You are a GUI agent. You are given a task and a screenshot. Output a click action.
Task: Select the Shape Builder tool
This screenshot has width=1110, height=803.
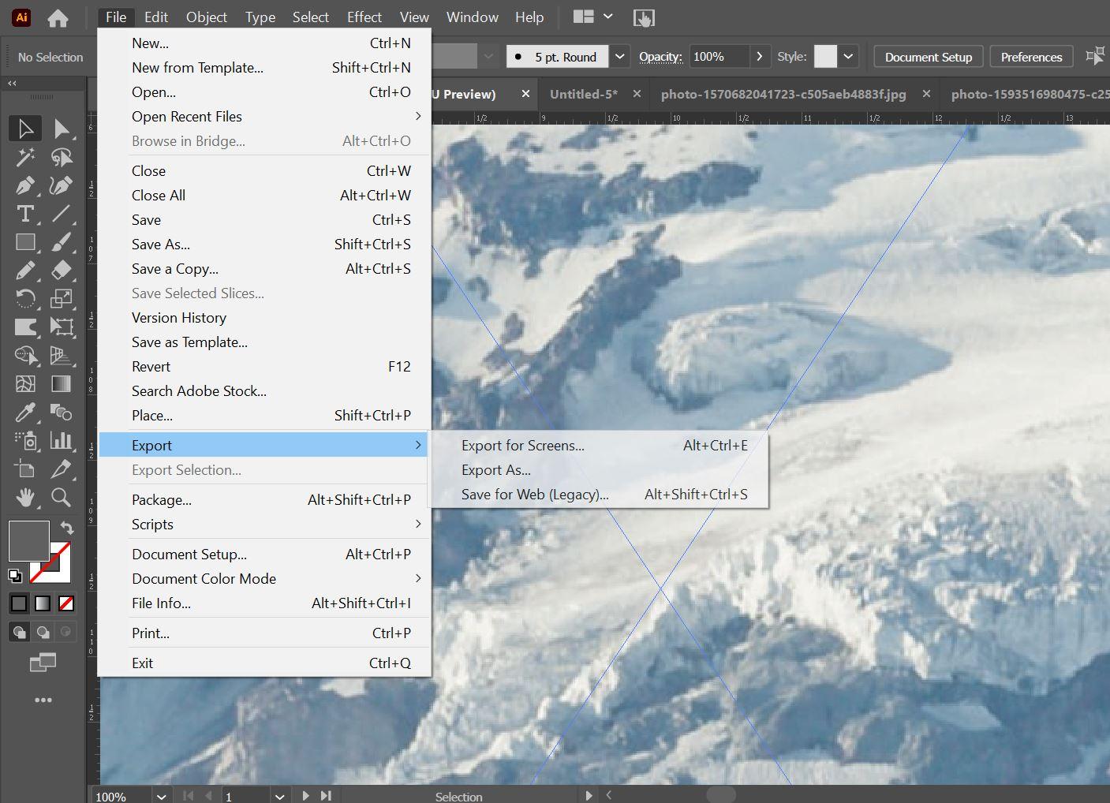pyautogui.click(x=25, y=356)
